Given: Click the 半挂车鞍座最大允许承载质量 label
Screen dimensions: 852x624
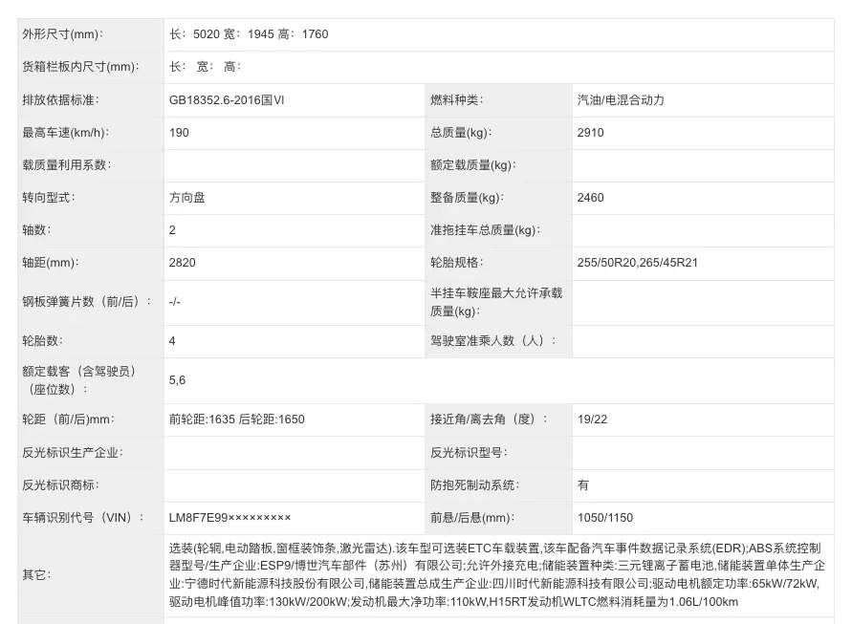Looking at the screenshot, I should (x=496, y=302).
